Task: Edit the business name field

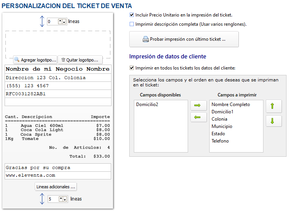Action: (x=58, y=69)
